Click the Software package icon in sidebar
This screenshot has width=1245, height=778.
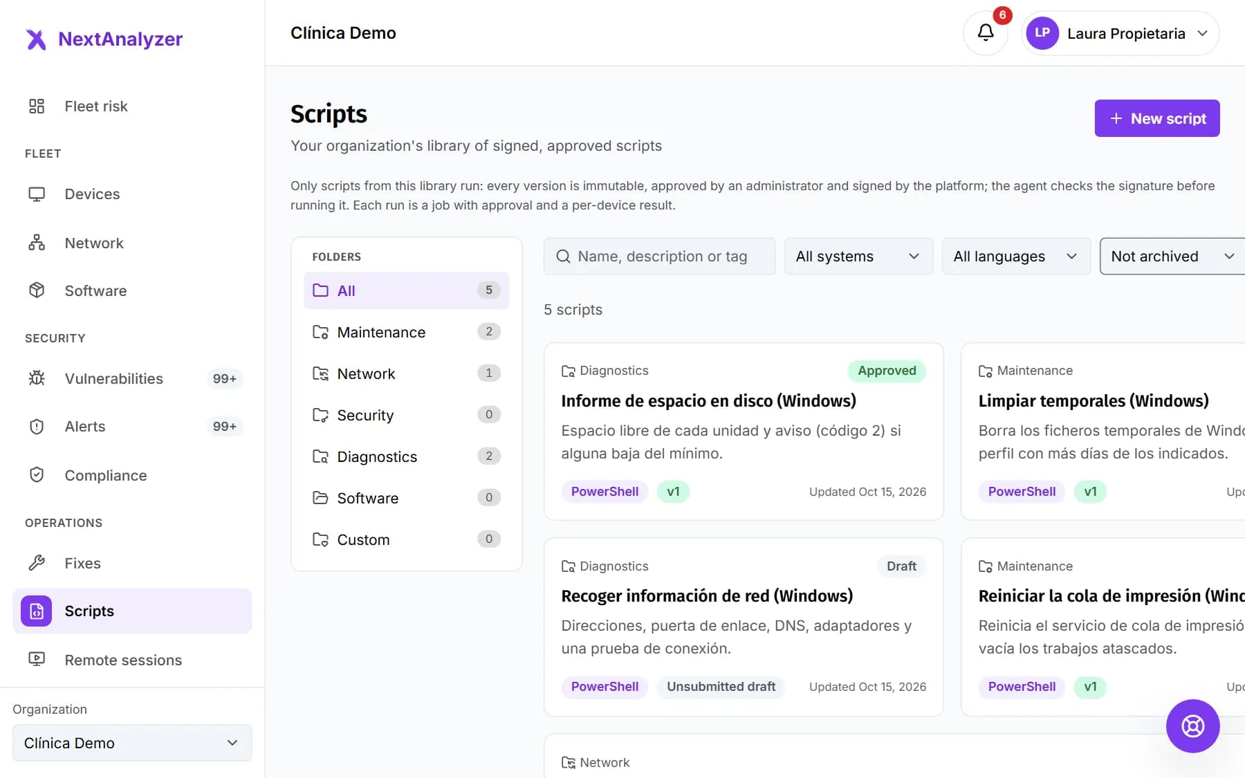click(x=37, y=290)
